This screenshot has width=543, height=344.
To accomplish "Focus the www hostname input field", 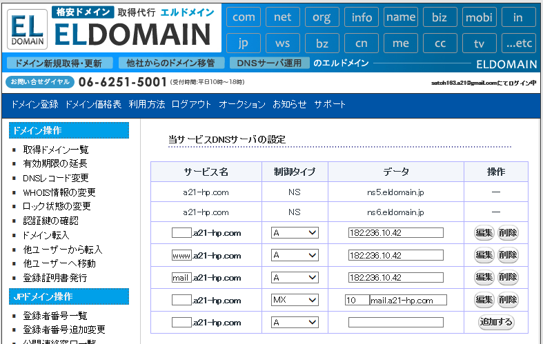I will (181, 255).
